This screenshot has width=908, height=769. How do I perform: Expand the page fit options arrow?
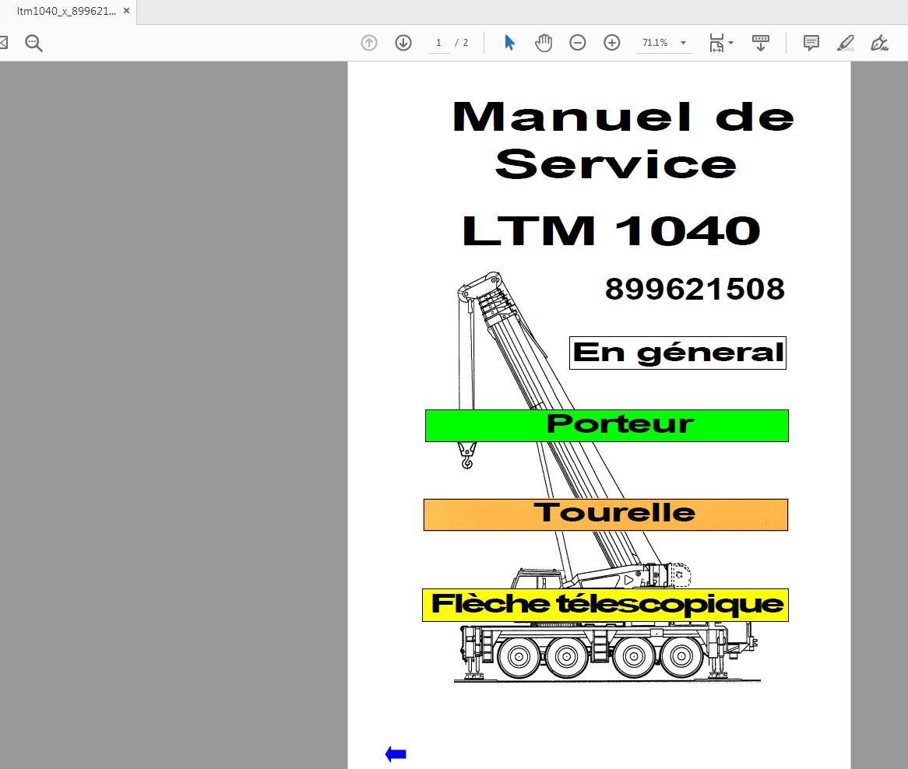pos(730,43)
